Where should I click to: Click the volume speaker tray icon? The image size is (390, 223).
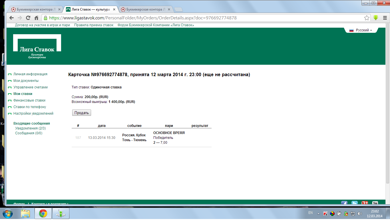[x=360, y=213]
